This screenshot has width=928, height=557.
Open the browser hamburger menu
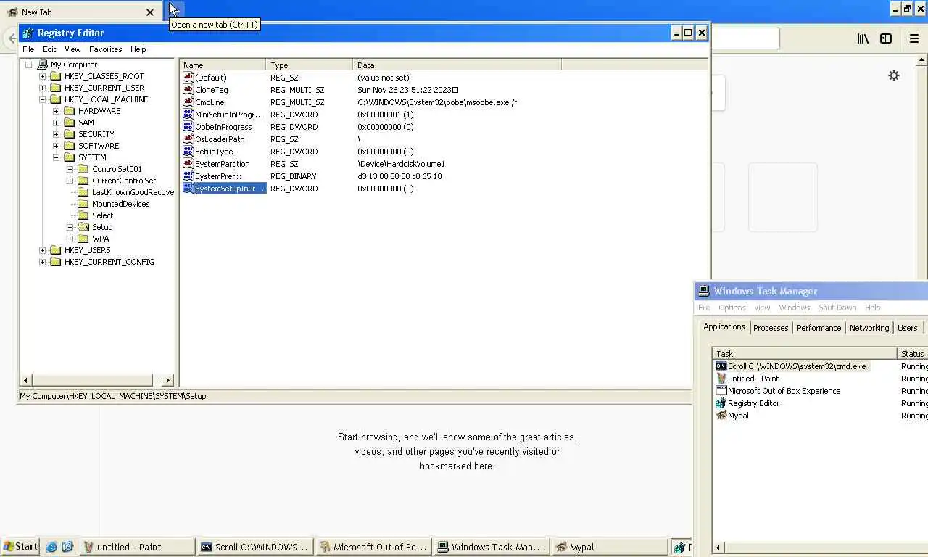coord(914,38)
